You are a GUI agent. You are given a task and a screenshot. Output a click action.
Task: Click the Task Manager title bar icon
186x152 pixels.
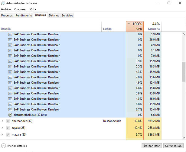pyautogui.click(x=3, y=3)
